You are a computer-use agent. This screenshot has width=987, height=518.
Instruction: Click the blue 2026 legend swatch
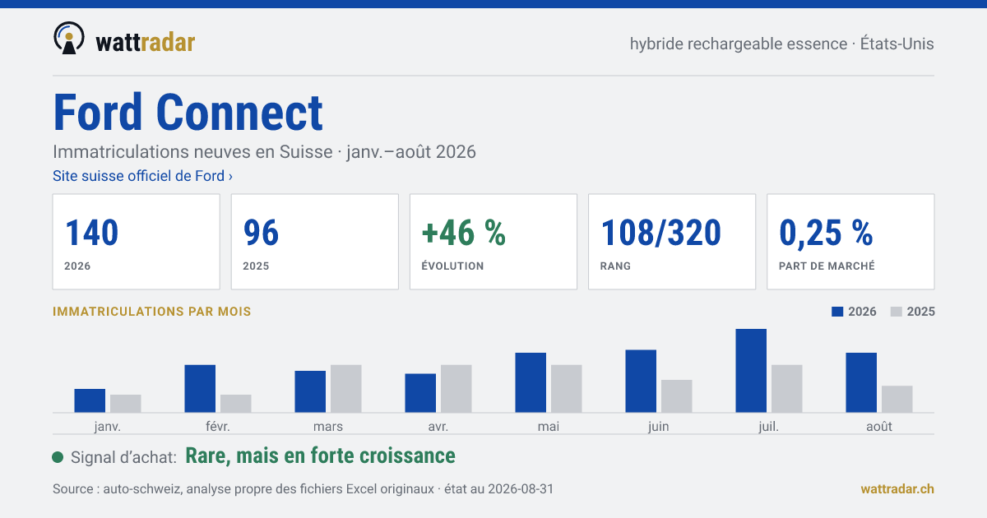coord(838,312)
